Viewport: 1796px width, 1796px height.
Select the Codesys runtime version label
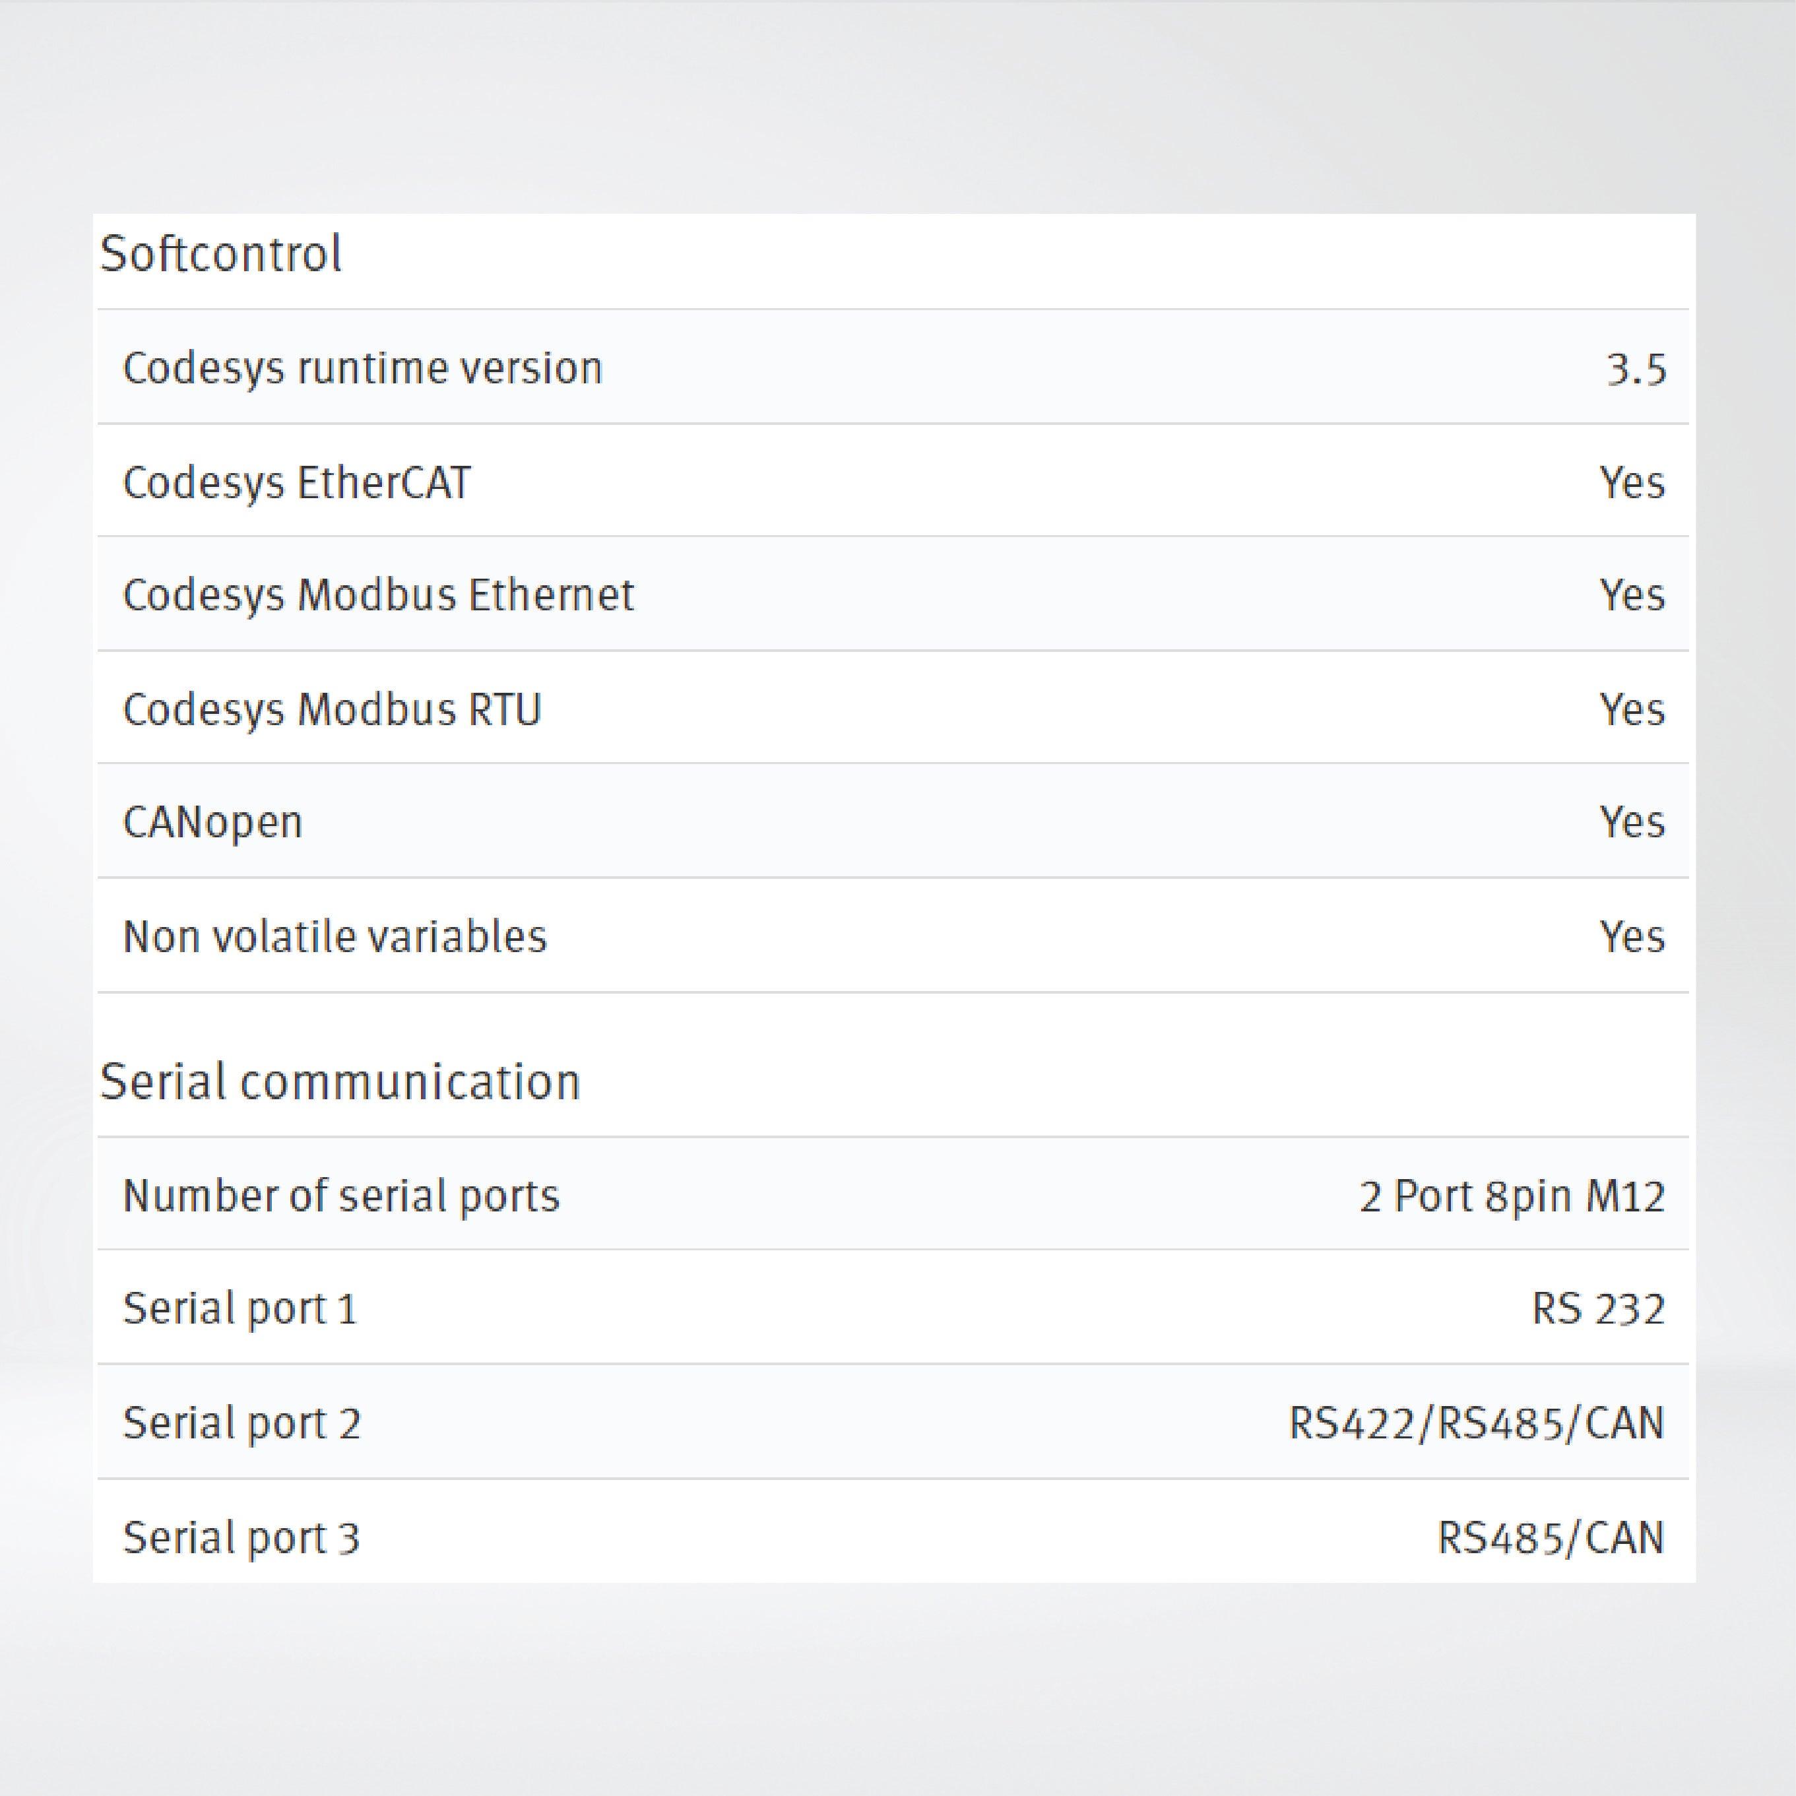coord(362,368)
